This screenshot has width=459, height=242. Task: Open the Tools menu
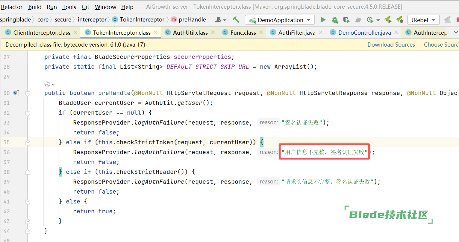(x=69, y=7)
